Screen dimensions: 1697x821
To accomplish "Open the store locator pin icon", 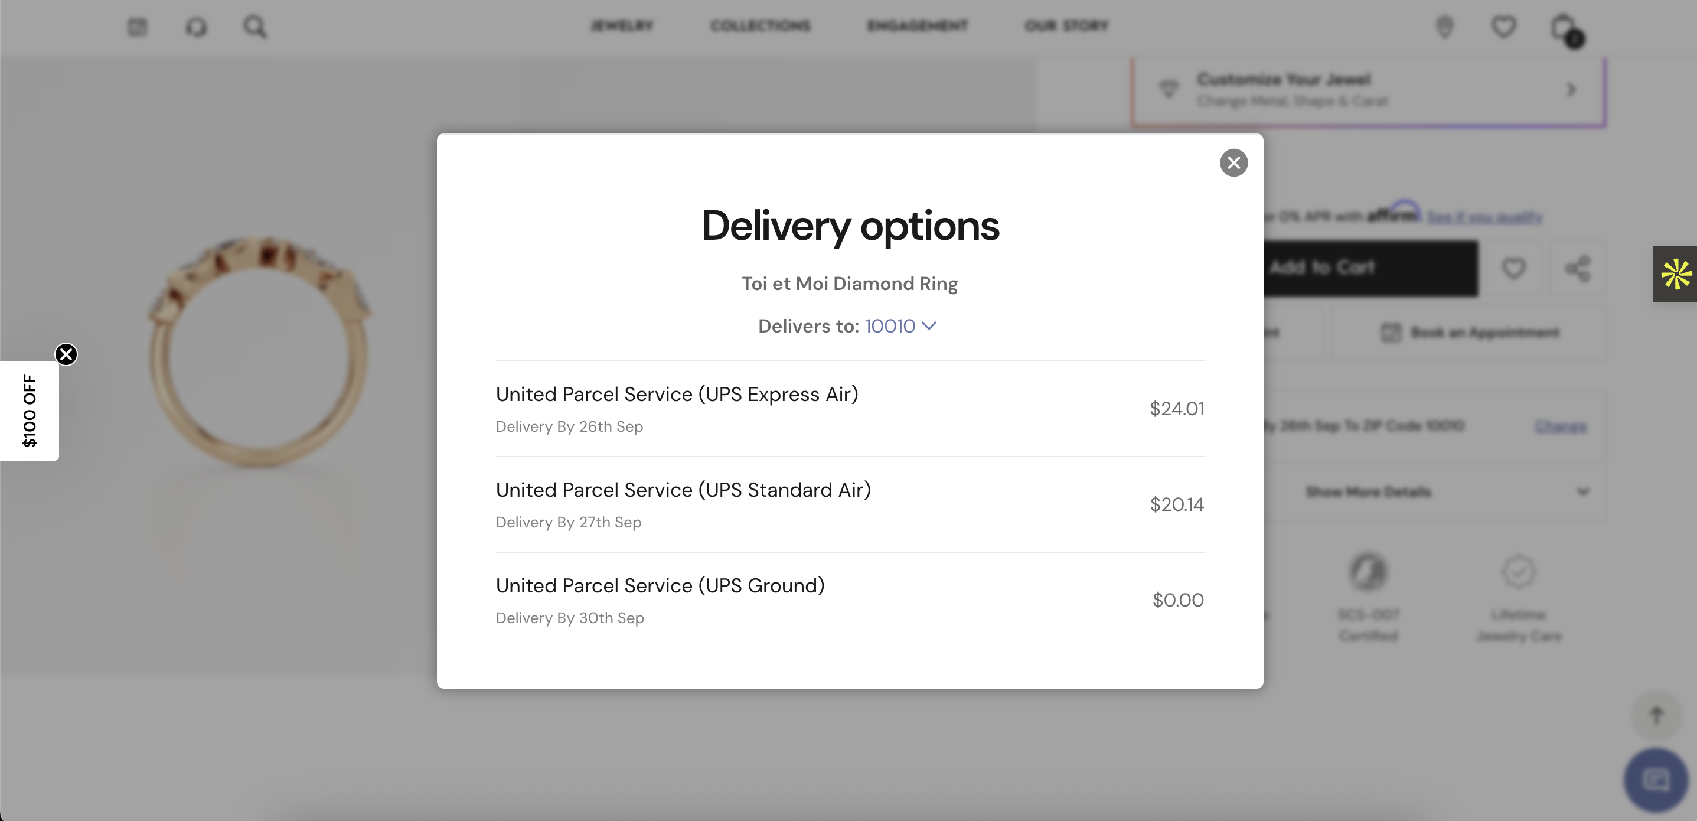I will point(1445,27).
